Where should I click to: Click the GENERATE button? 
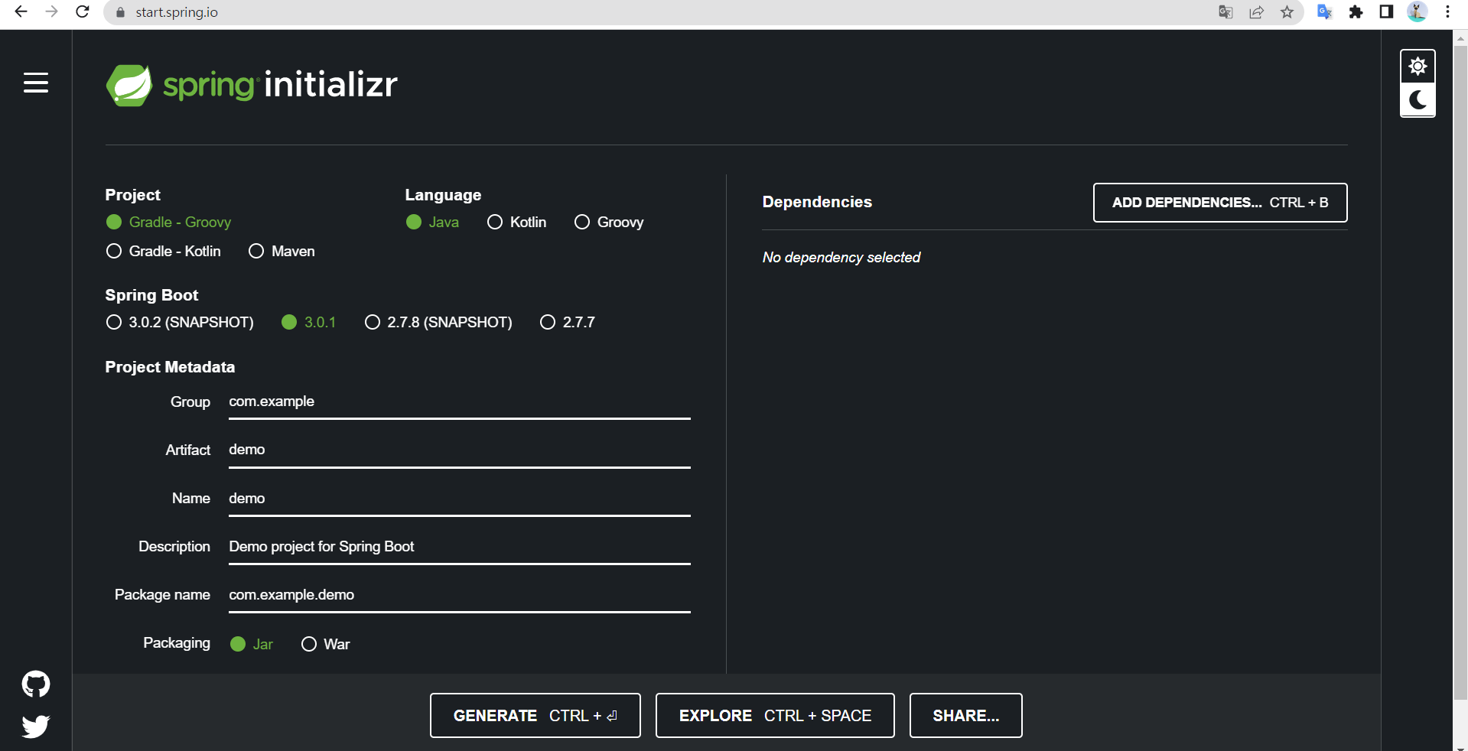pos(535,716)
